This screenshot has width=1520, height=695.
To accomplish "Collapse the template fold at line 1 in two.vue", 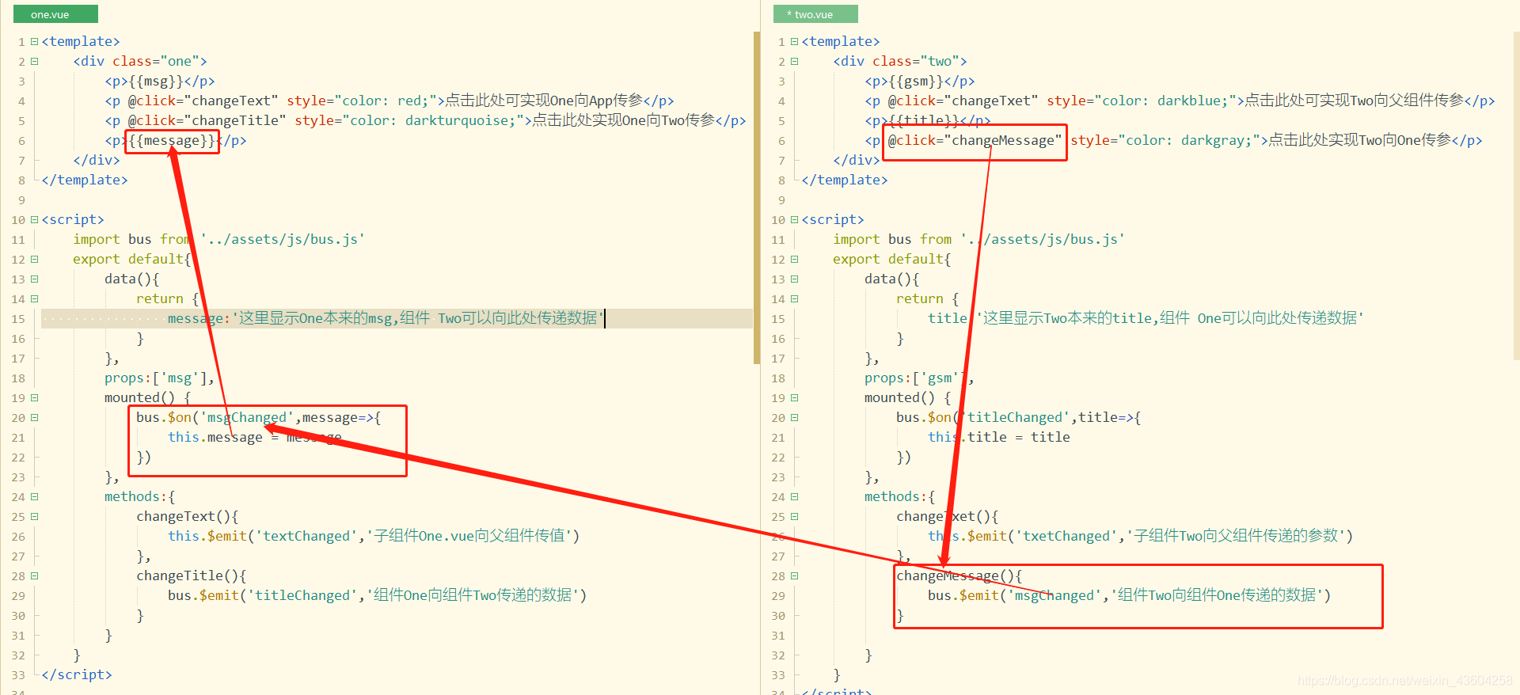I will [x=794, y=41].
